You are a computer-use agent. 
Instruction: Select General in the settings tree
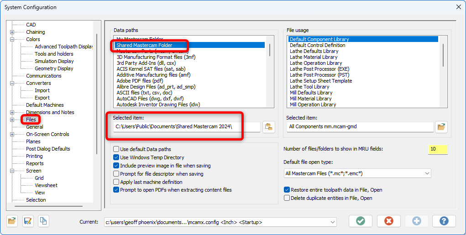(x=35, y=127)
